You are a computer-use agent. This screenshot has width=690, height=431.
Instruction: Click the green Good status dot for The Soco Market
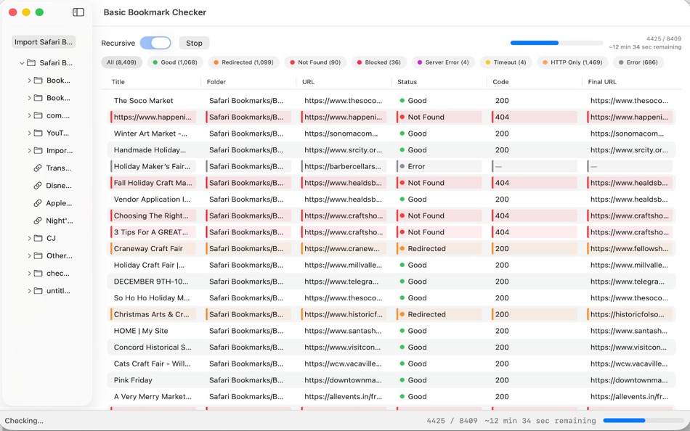[x=400, y=100]
